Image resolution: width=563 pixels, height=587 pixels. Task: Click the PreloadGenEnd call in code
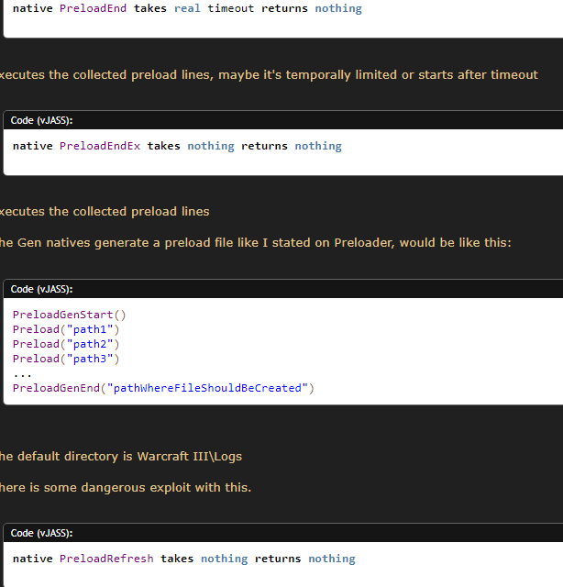pyautogui.click(x=55, y=388)
